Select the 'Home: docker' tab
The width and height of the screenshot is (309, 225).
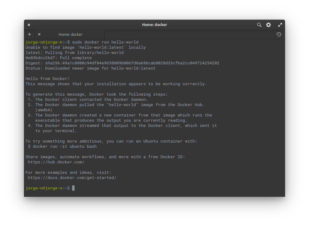[x=70, y=34]
